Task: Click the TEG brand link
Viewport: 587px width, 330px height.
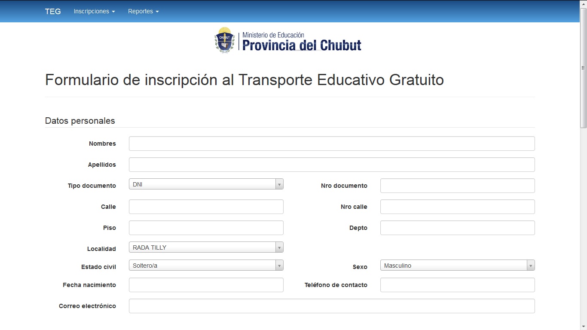Action: pos(53,12)
